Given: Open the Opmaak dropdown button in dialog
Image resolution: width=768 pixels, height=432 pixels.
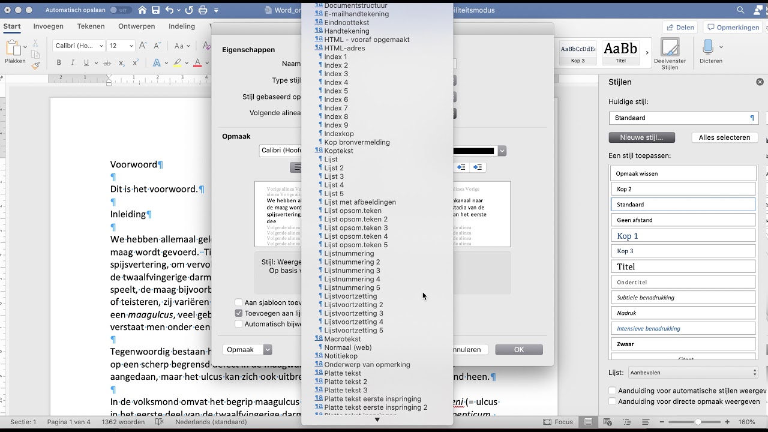Looking at the screenshot, I should 247,350.
